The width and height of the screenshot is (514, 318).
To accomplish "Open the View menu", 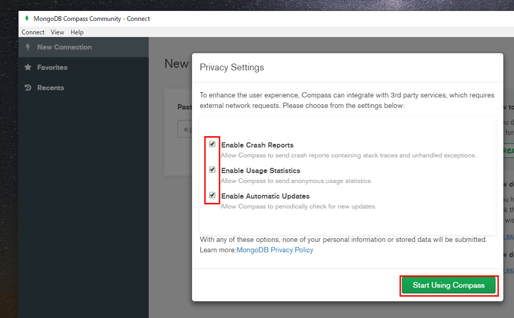I will pos(57,32).
